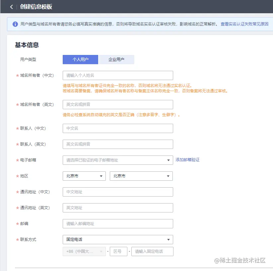This screenshot has width=273, height=271.
Task: Click the 添加邮箱验证 link
Action: [x=187, y=160]
